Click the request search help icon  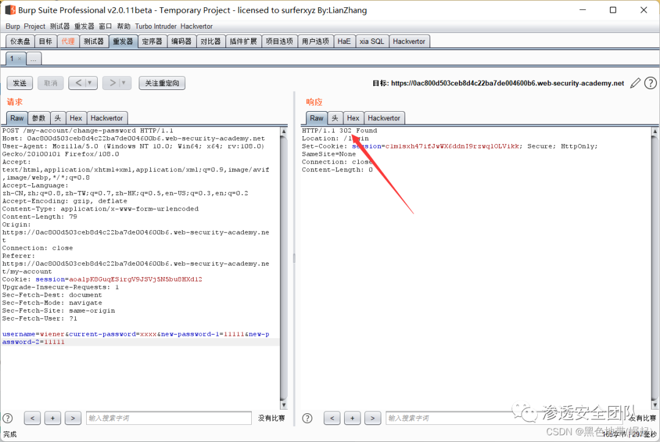point(7,418)
